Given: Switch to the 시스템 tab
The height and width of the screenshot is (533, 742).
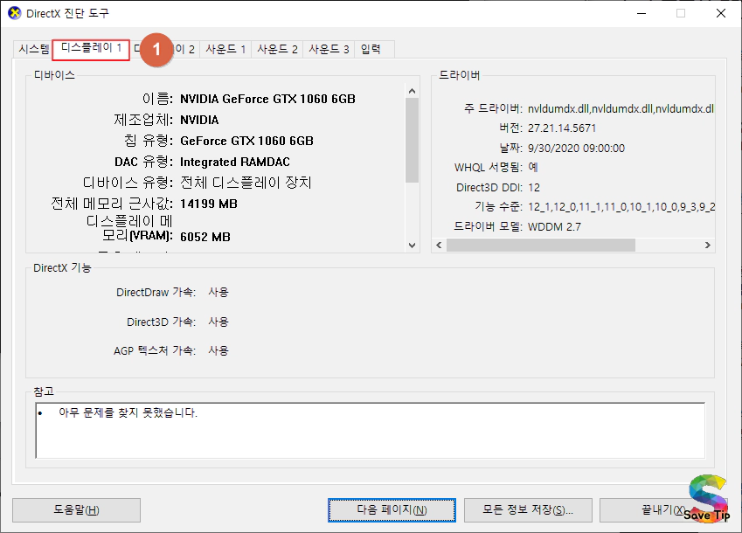Looking at the screenshot, I should [33, 49].
